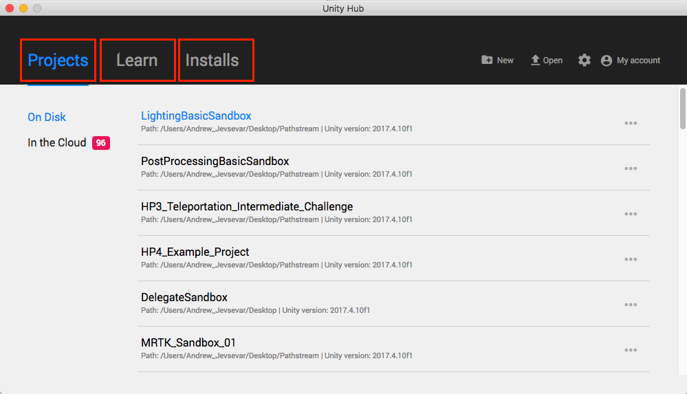The height and width of the screenshot is (394, 687).
Task: Close the Unity Hub window
Action: tap(10, 8)
